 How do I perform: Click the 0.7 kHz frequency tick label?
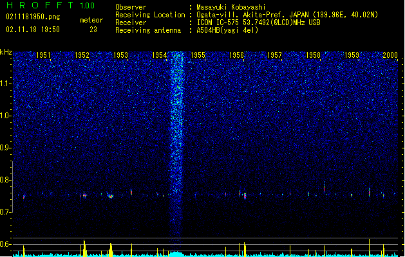(6, 212)
